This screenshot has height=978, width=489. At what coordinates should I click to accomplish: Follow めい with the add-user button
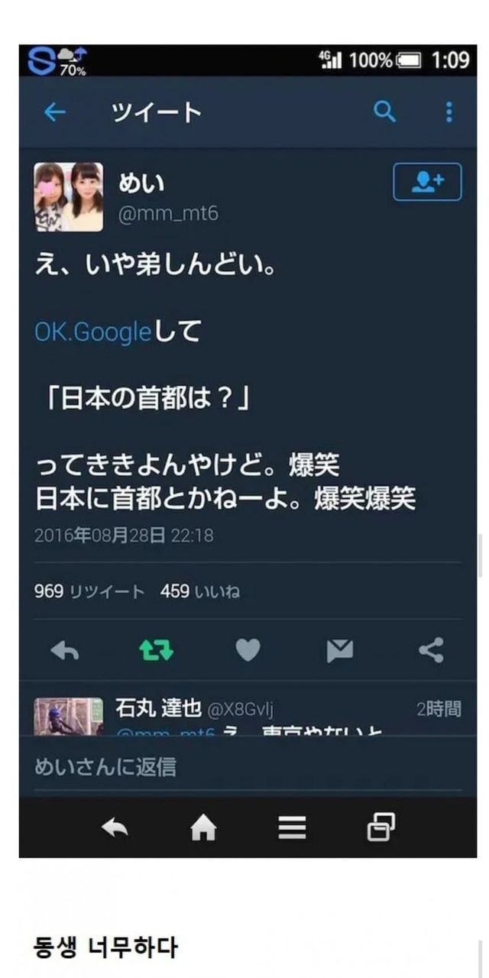coord(427,182)
